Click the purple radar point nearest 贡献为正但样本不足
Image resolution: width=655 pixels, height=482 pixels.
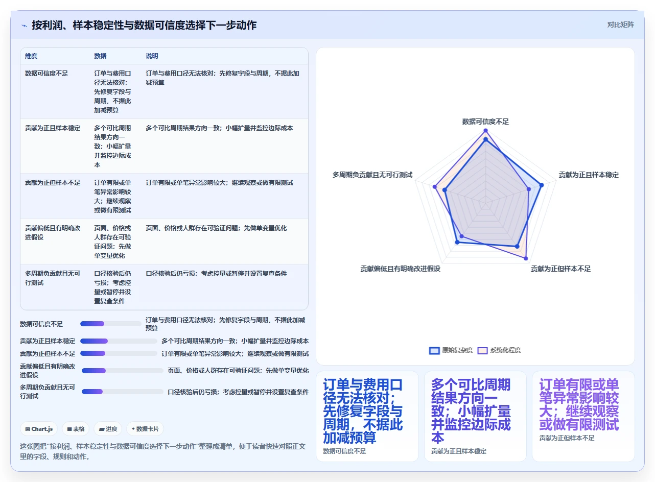[526, 258]
